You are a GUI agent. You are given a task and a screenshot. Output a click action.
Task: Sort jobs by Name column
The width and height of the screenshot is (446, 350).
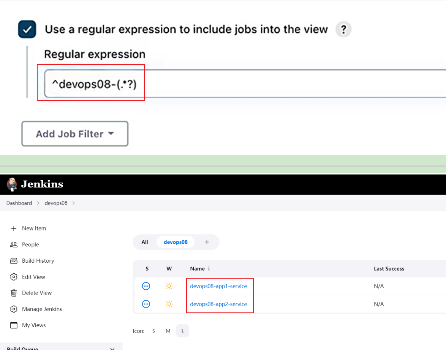click(x=200, y=269)
